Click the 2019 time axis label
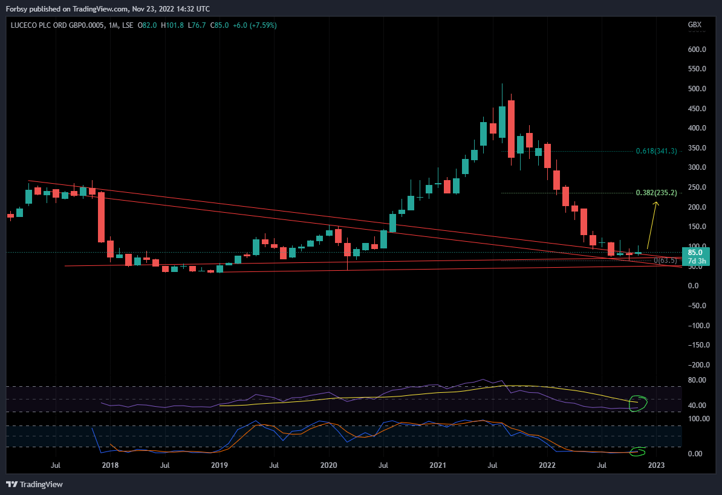 [220, 465]
